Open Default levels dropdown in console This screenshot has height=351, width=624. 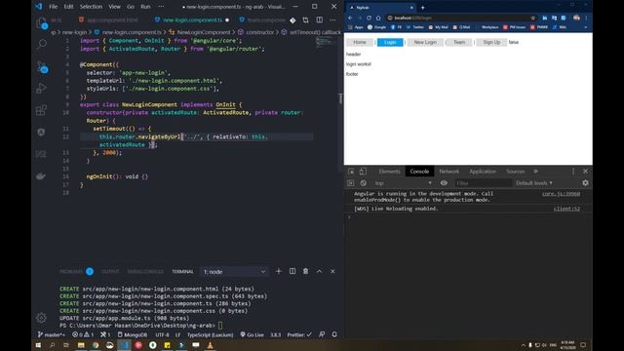tap(534, 183)
